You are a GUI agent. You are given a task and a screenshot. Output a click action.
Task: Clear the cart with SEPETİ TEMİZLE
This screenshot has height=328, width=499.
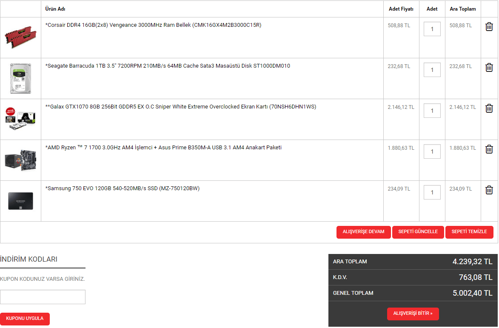[x=469, y=232]
